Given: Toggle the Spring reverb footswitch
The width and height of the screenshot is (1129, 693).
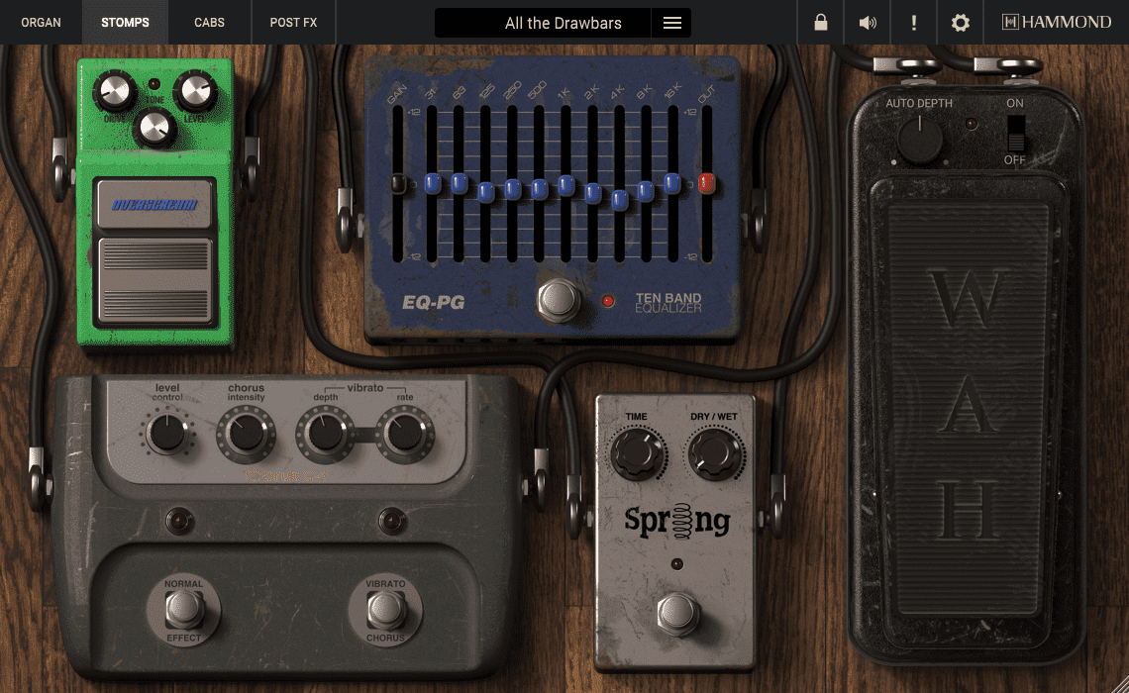Looking at the screenshot, I should click(676, 613).
